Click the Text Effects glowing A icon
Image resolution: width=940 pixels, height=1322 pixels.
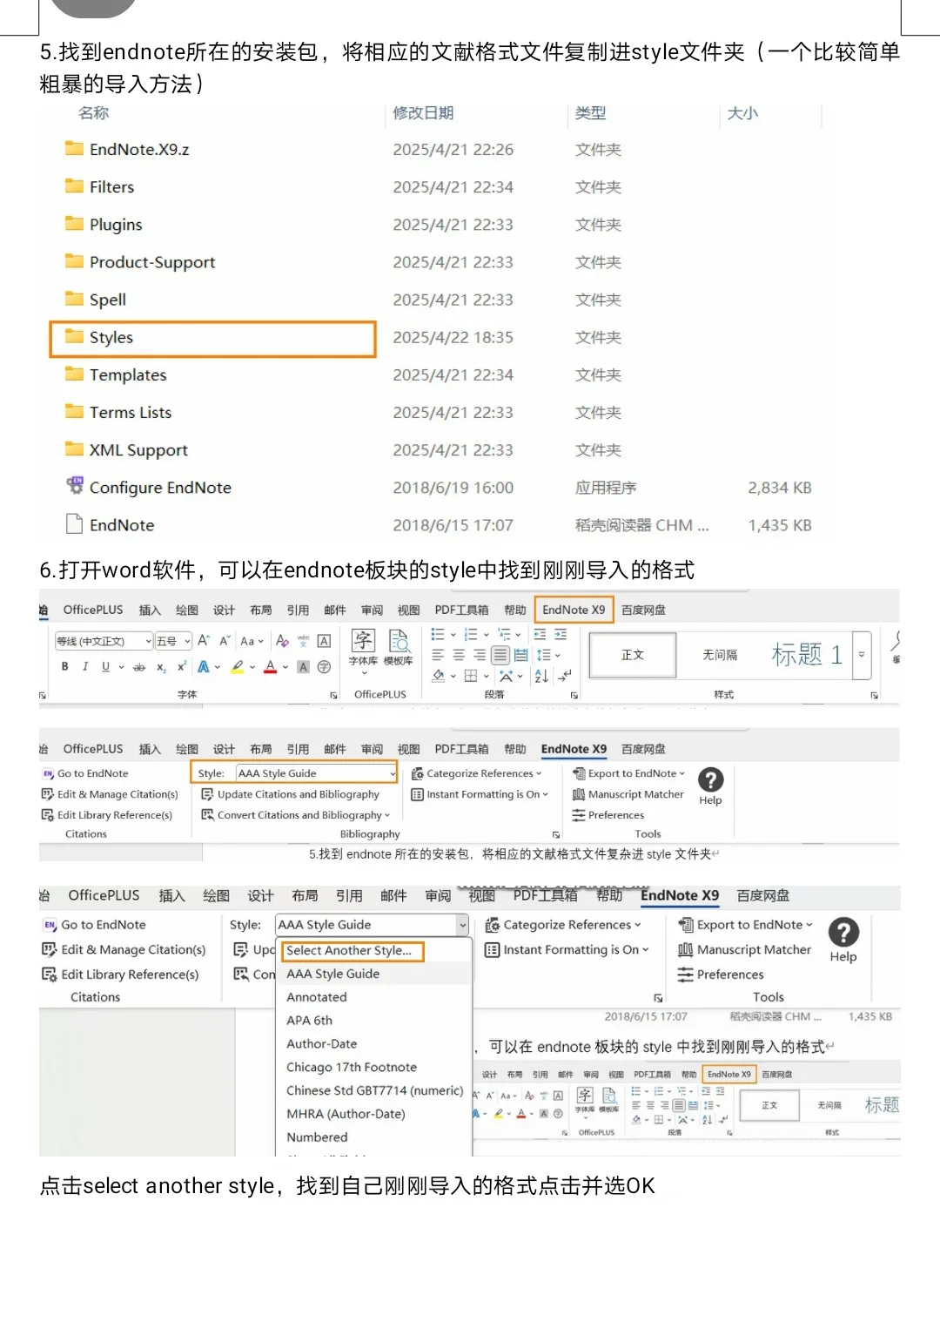(203, 667)
